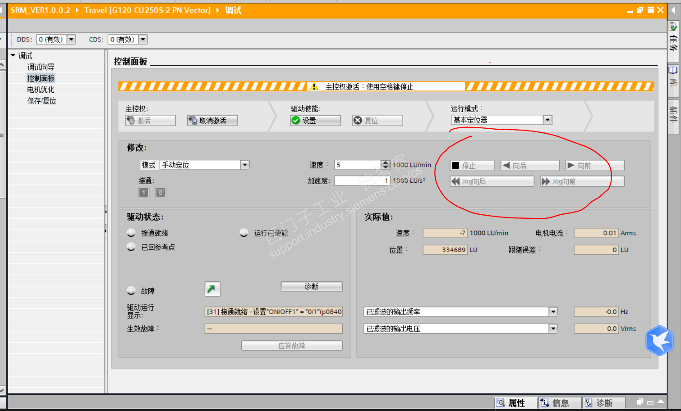Click the yellow warning triangle icon
Screen dimensions: 681x411
pos(314,86)
